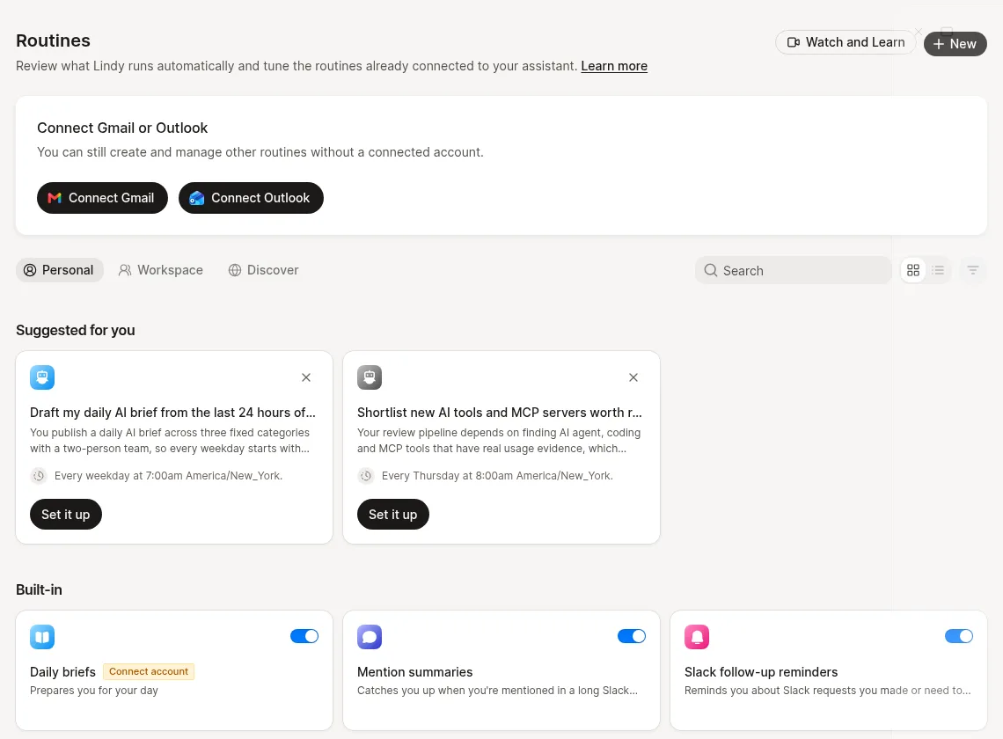Click the blue robot icon on daily AI brief card
1003x739 pixels.
coord(42,377)
